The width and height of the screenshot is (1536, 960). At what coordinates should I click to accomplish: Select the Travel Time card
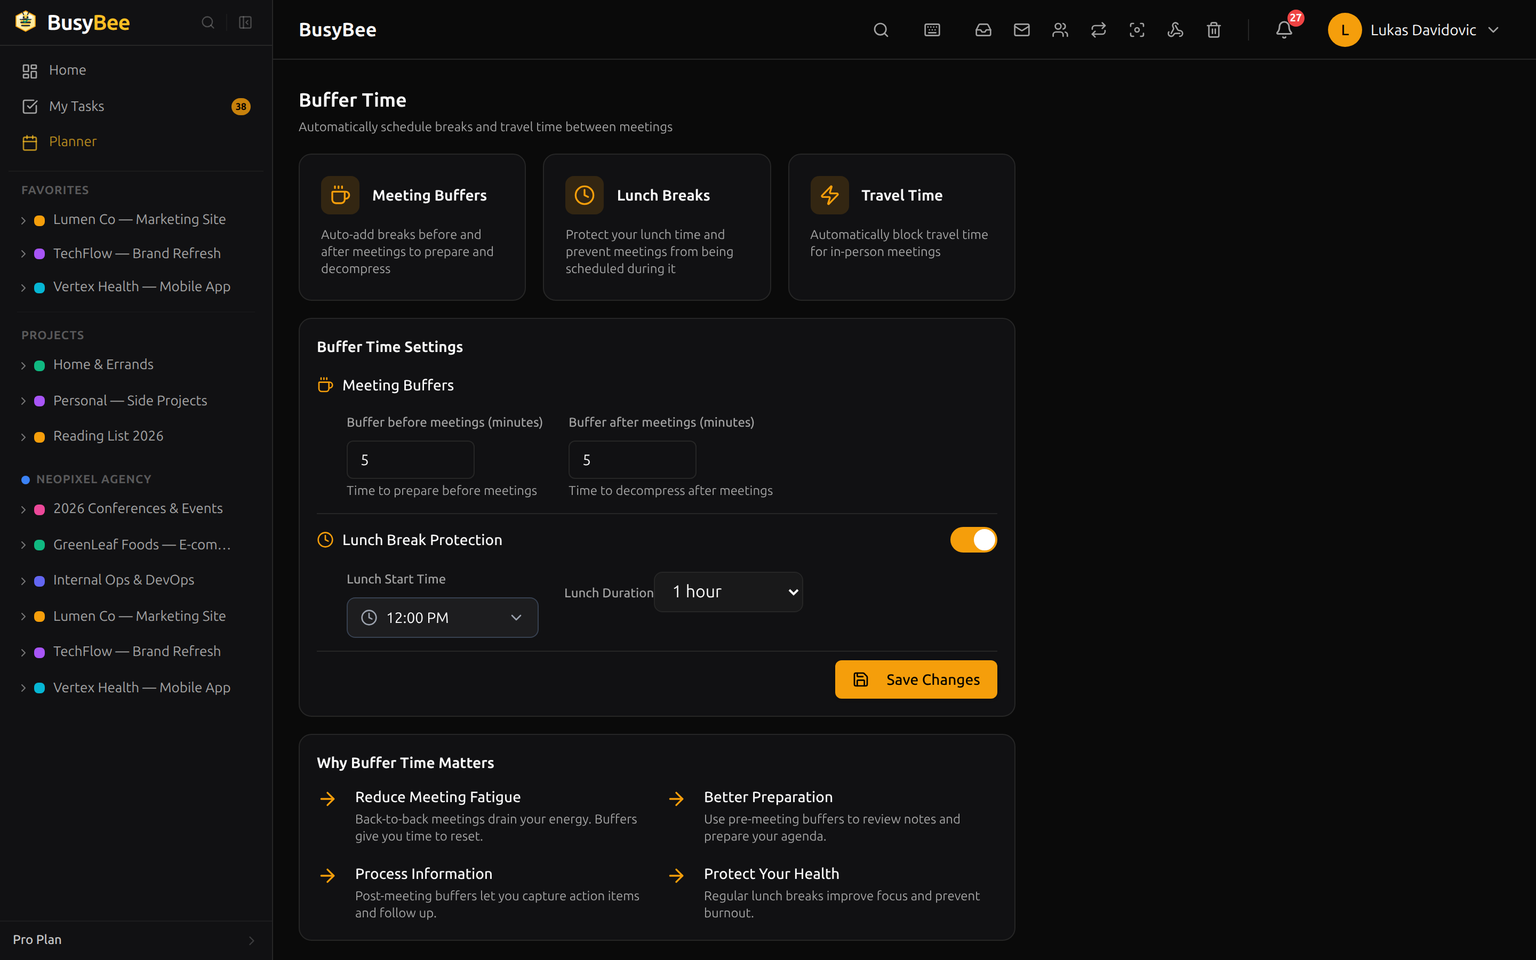[x=901, y=227]
